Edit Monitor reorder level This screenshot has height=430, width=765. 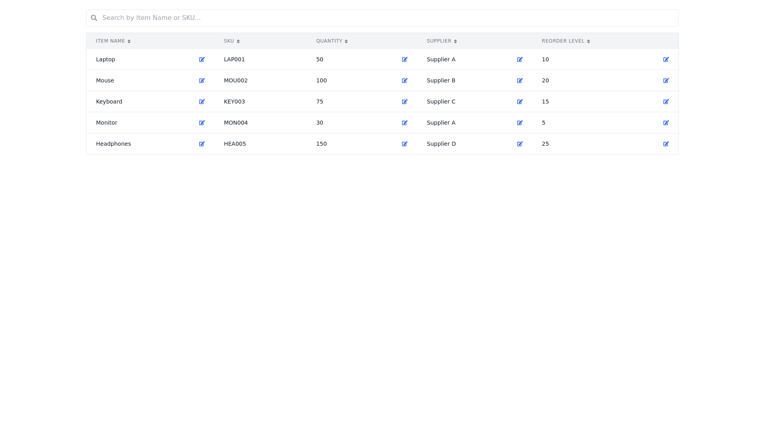(666, 123)
